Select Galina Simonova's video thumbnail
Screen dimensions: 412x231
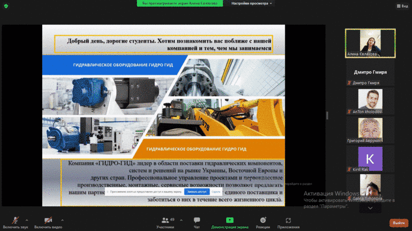(370, 187)
